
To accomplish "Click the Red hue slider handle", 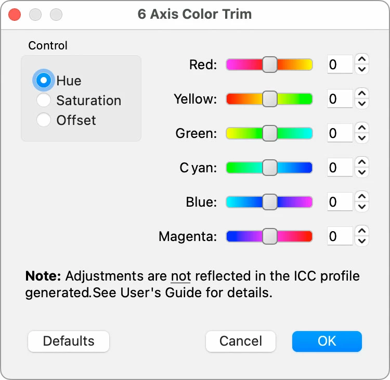I will [x=269, y=65].
